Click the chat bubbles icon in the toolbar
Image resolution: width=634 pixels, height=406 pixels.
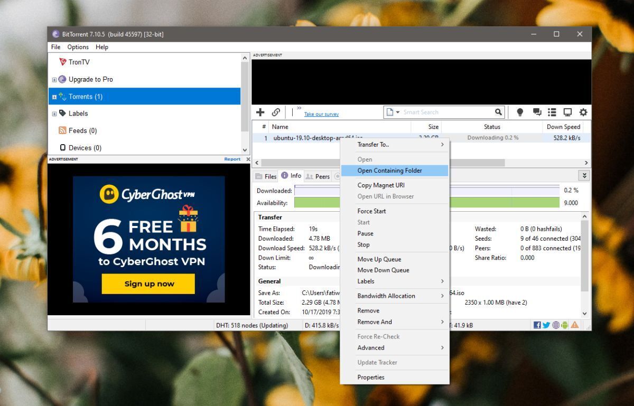(x=537, y=112)
